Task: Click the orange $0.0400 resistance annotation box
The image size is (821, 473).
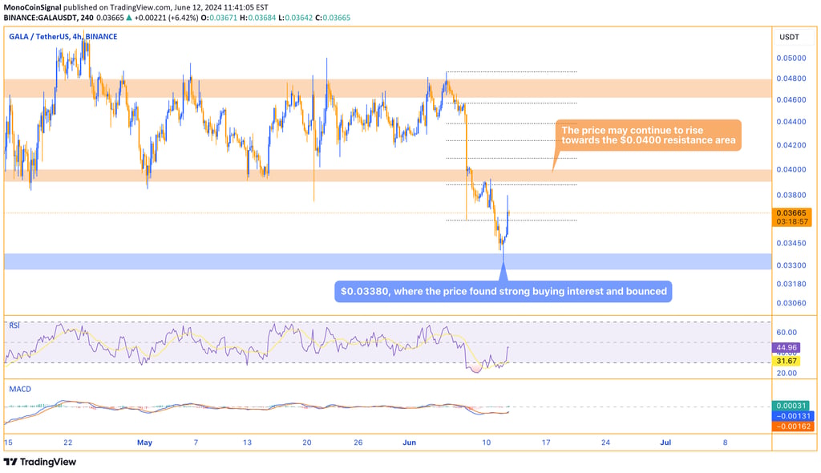Action: pos(648,135)
